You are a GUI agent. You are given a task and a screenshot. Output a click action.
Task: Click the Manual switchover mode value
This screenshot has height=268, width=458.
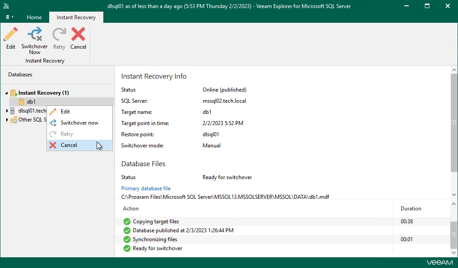click(x=212, y=146)
